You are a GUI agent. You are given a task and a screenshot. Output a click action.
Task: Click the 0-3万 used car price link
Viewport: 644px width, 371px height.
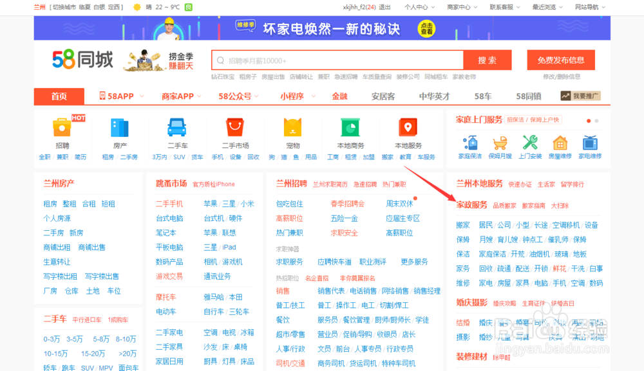52,339
